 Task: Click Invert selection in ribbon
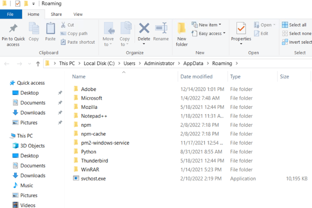point(297,42)
